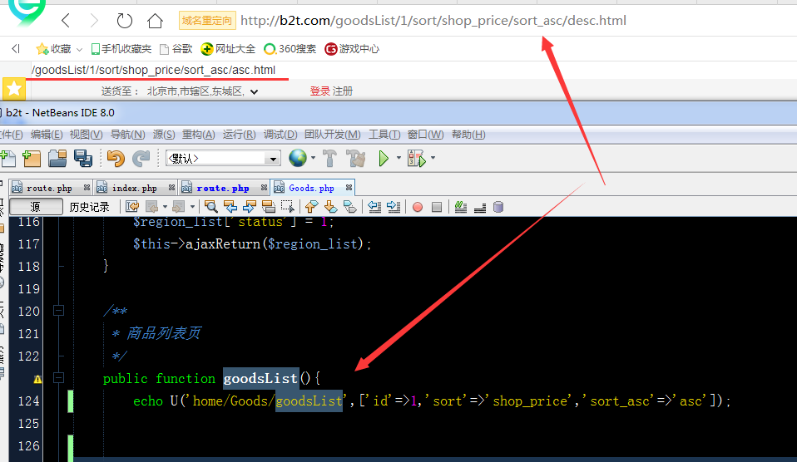
Task: Open the Refactor menu
Action: coord(198,135)
